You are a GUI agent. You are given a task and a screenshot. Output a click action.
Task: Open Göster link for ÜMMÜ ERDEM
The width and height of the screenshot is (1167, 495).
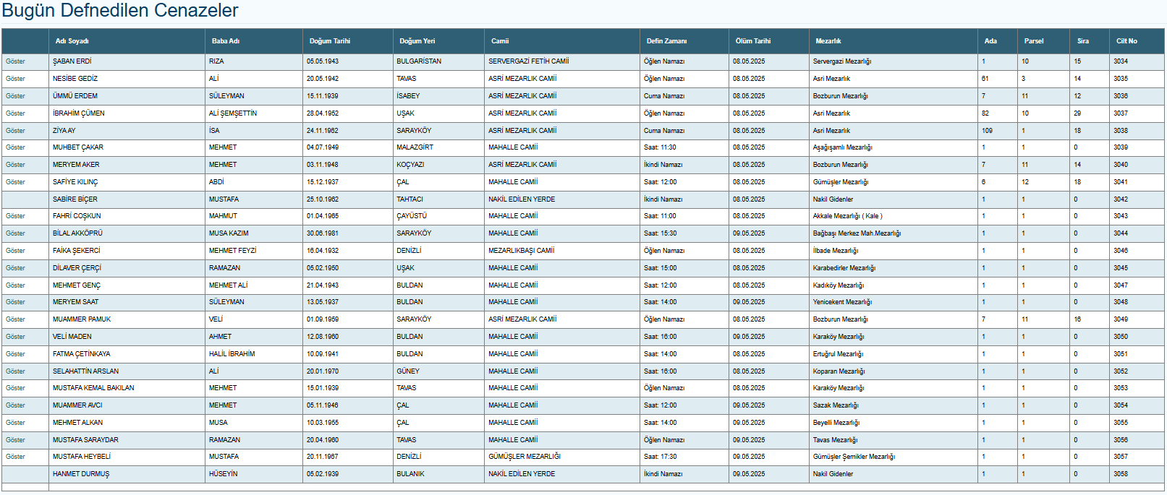pyautogui.click(x=15, y=96)
